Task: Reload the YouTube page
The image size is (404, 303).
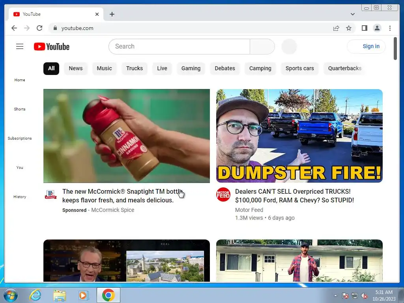Action: (39, 28)
